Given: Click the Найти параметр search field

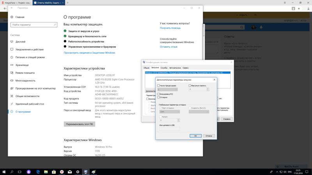Looking at the screenshot, I should [x=34, y=25].
